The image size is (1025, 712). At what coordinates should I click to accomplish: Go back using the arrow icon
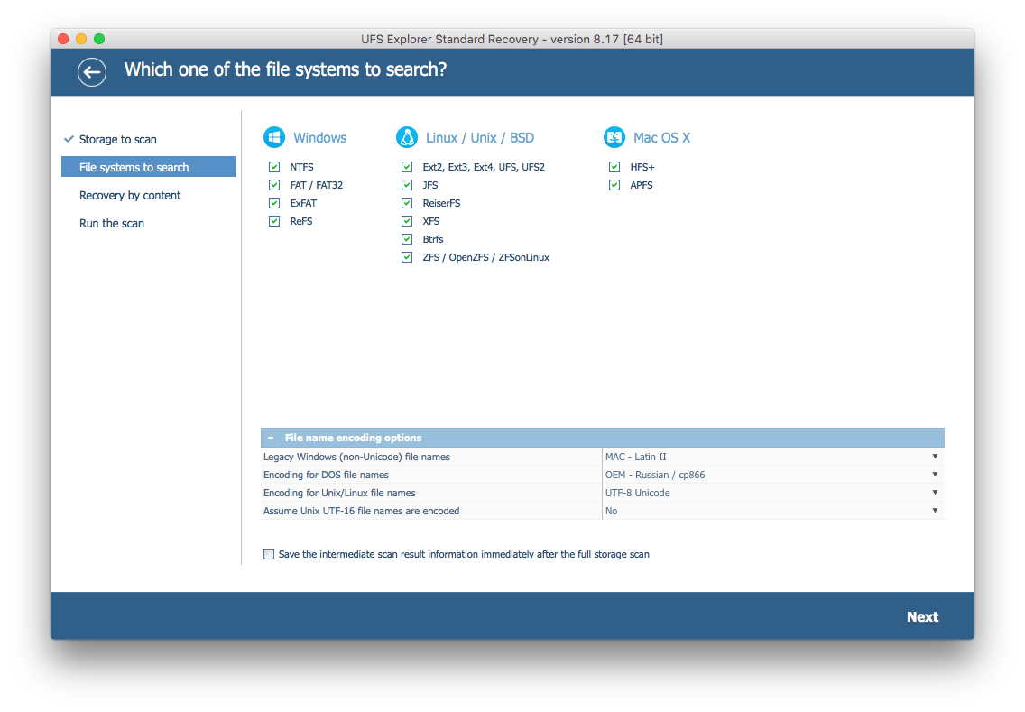(91, 71)
